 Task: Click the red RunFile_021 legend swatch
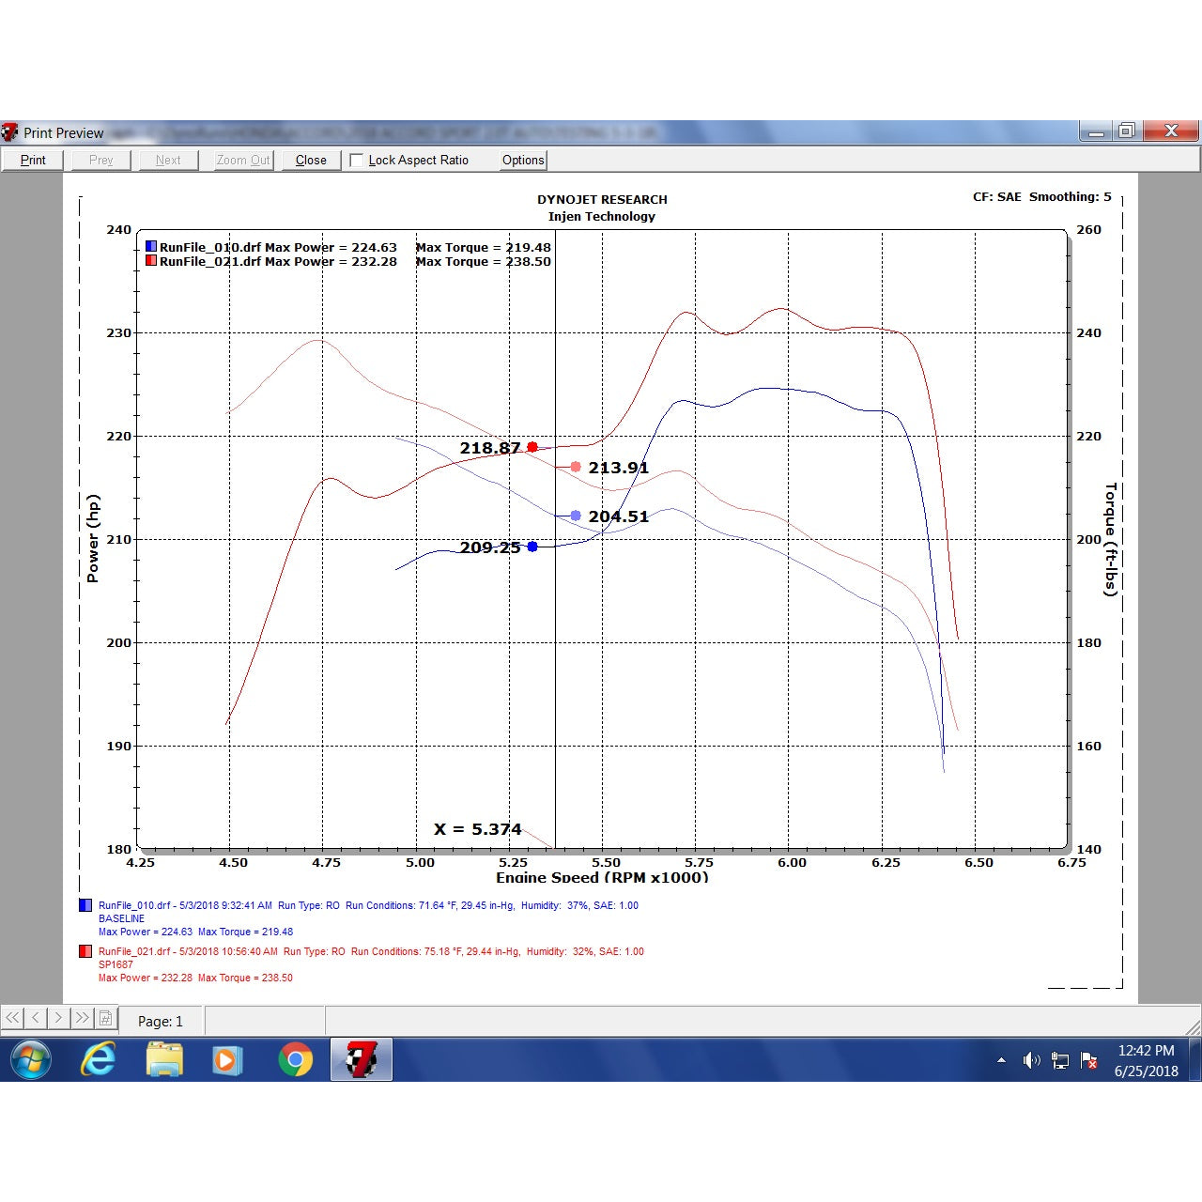pyautogui.click(x=150, y=261)
